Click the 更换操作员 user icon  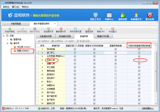point(136,15)
